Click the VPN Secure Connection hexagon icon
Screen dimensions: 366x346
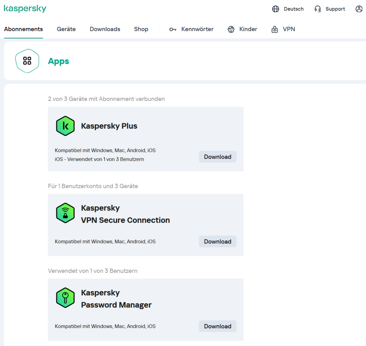pos(65,213)
